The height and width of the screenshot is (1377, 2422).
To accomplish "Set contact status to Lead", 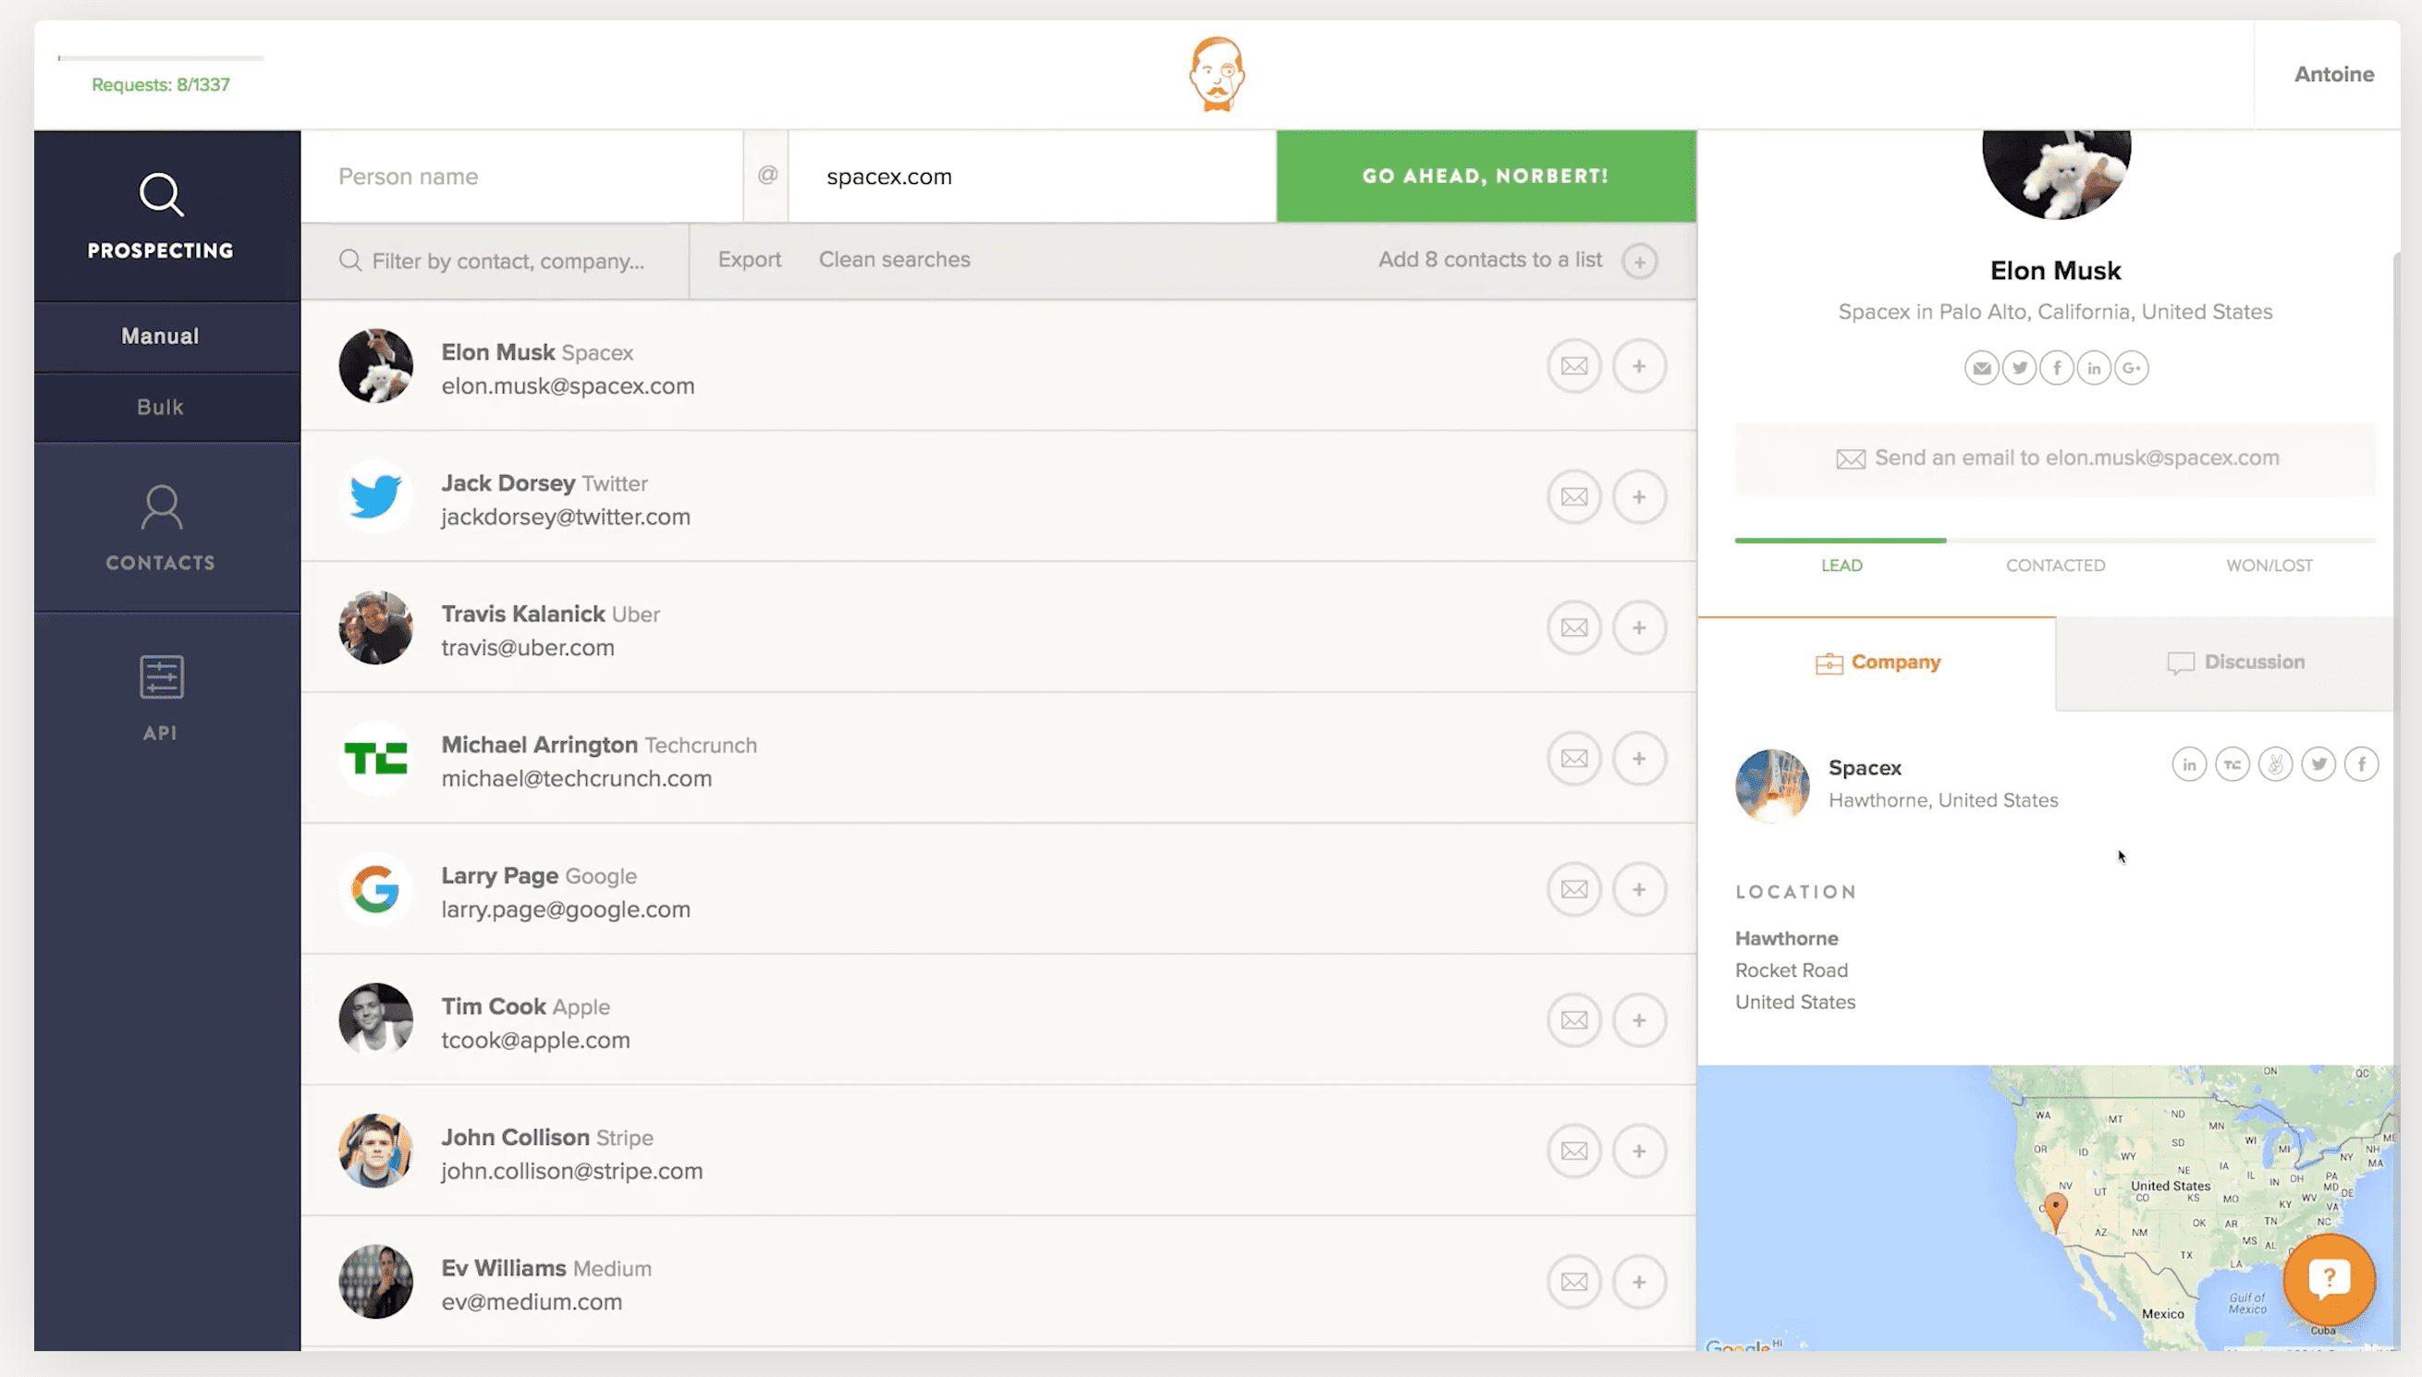I will click(x=1841, y=566).
